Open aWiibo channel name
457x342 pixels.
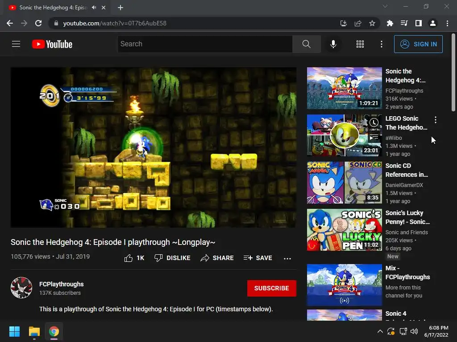point(394,138)
